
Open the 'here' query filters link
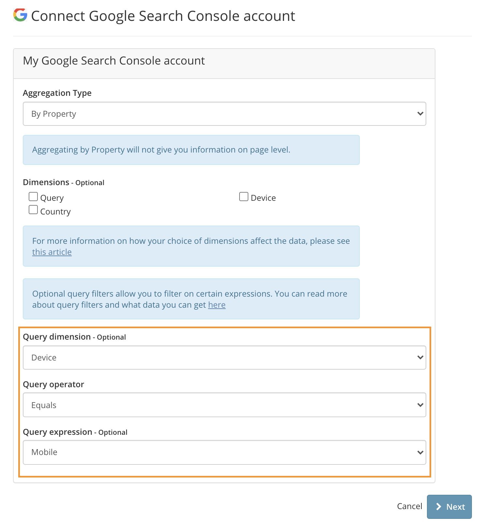pyautogui.click(x=217, y=305)
